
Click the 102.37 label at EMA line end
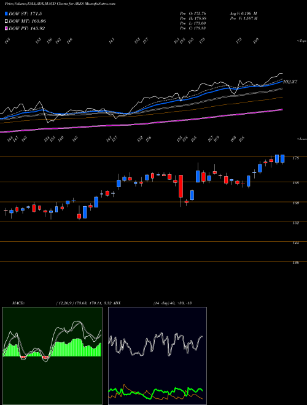(x=290, y=82)
